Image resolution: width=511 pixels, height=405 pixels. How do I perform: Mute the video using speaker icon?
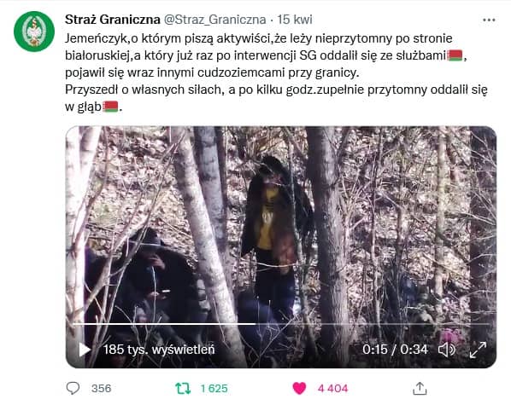(x=446, y=350)
